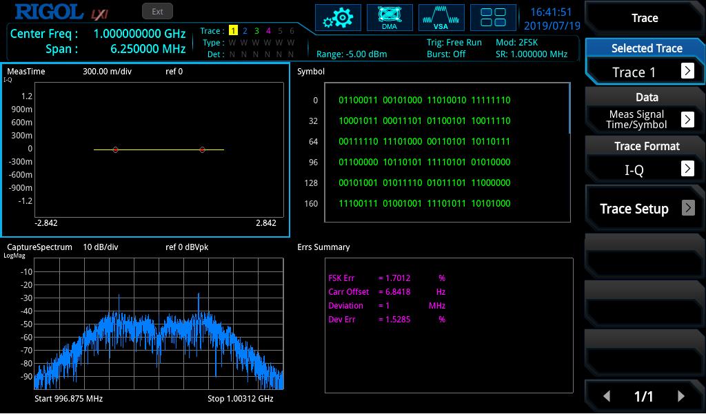Select trace number 1
706x414 pixels.
233,30
